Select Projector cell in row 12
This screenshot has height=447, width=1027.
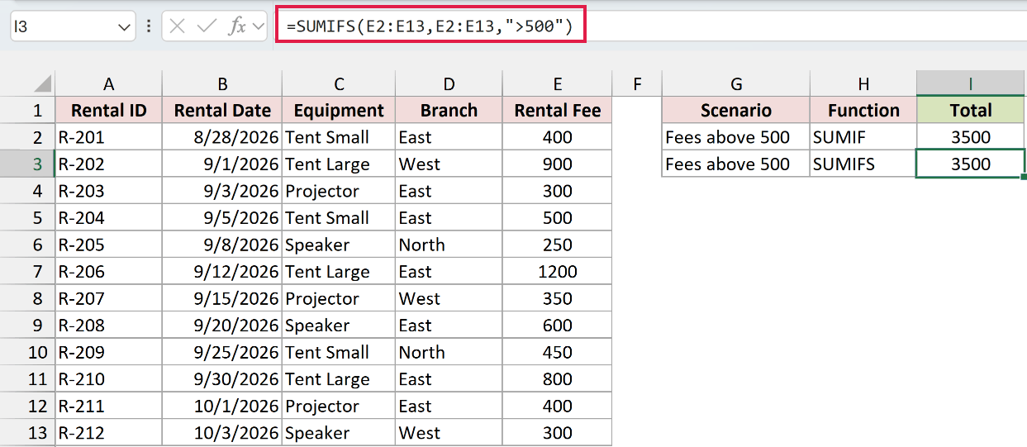tap(339, 406)
